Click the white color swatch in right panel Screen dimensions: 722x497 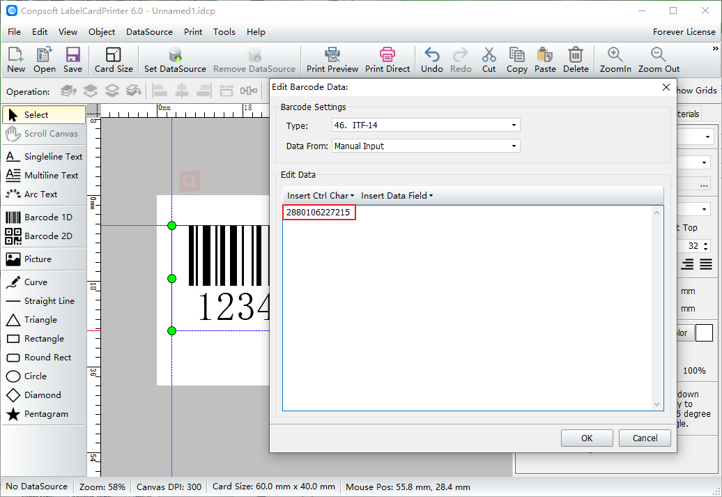point(704,332)
